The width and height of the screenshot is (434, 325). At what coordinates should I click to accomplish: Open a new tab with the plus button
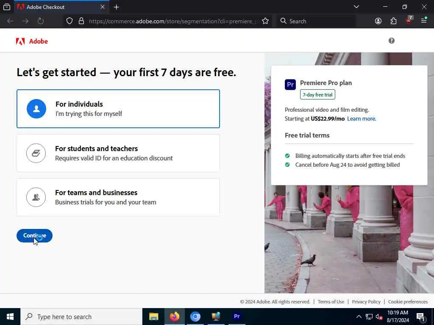pyautogui.click(x=116, y=7)
